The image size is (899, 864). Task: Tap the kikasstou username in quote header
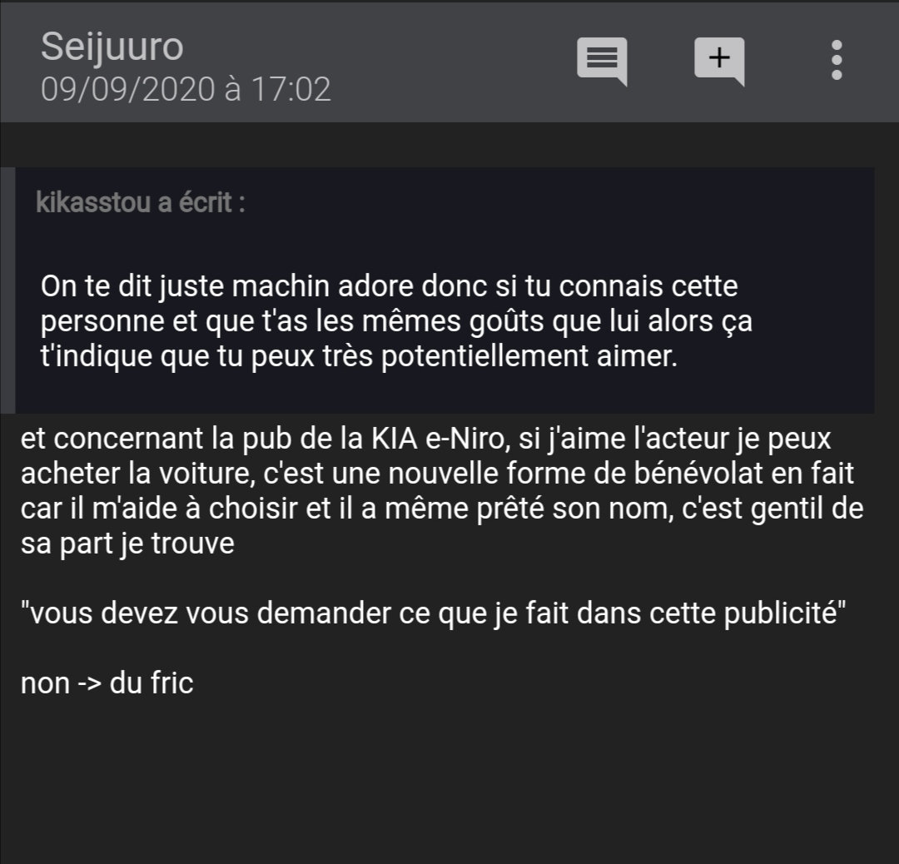click(93, 202)
